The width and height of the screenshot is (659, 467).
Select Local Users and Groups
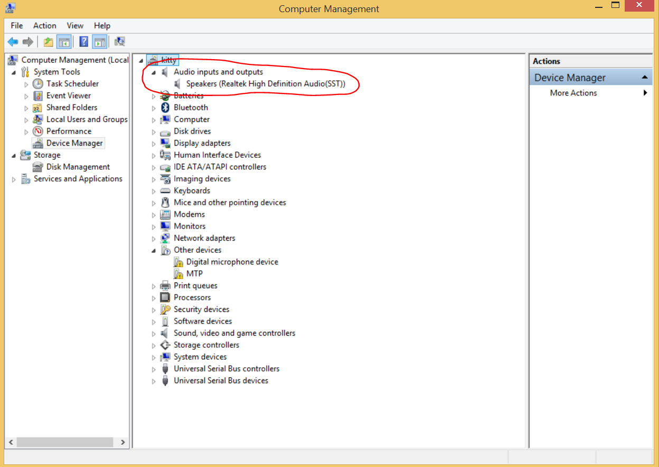[87, 119]
